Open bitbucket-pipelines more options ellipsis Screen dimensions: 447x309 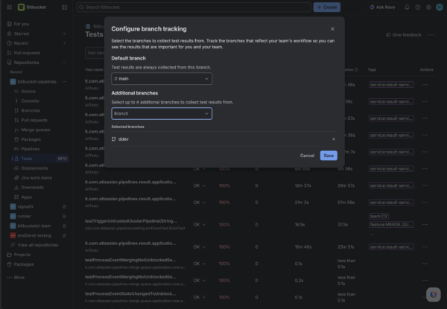click(x=64, y=82)
